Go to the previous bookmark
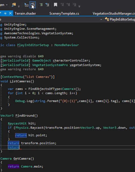Image resolution: width=135 pixels, height=172 pixels. 62,4
